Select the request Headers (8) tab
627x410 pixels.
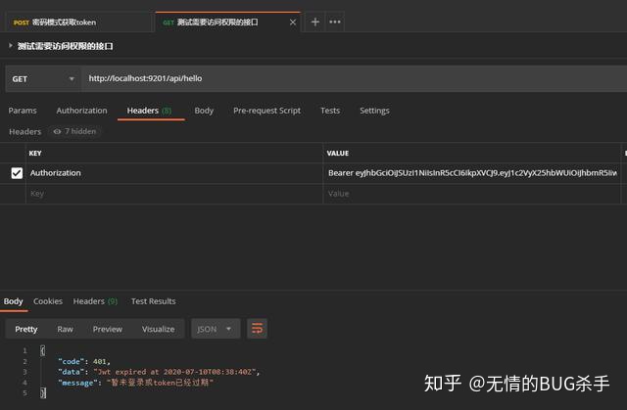[150, 111]
